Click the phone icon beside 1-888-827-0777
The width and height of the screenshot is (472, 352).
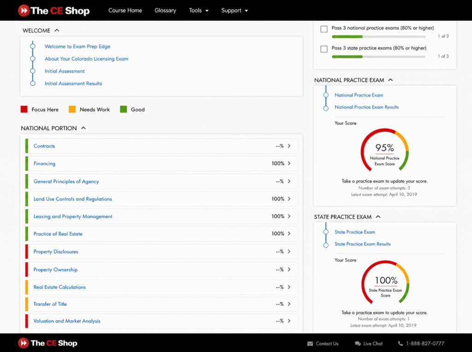point(401,343)
